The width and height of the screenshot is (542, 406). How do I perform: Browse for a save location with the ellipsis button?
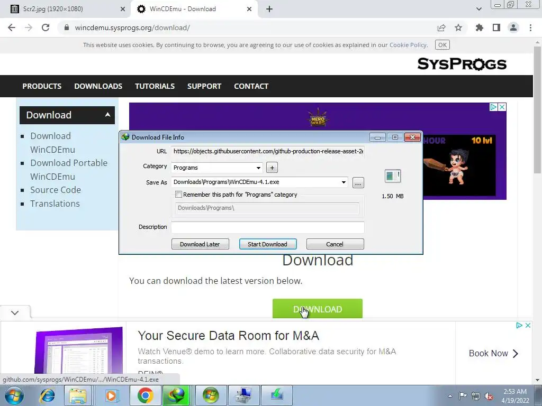tap(358, 182)
